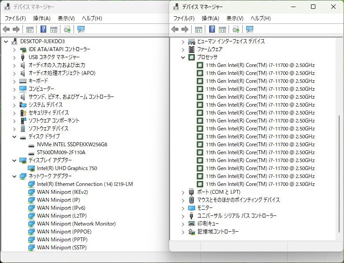Click Show/hide console tree icon in right window
Image resolution: width=344 pixels, height=263 pixels.
click(199, 29)
